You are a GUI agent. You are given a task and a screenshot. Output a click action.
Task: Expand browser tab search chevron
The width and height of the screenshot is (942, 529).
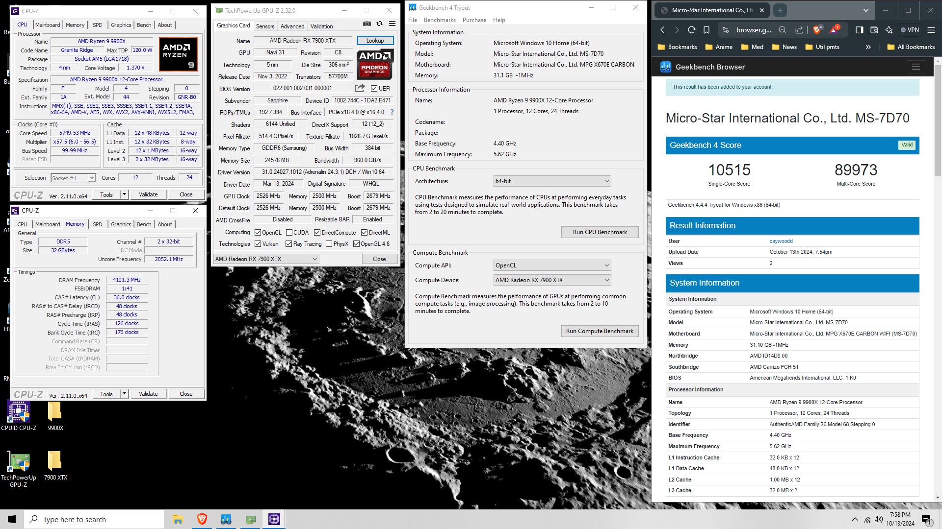(865, 10)
